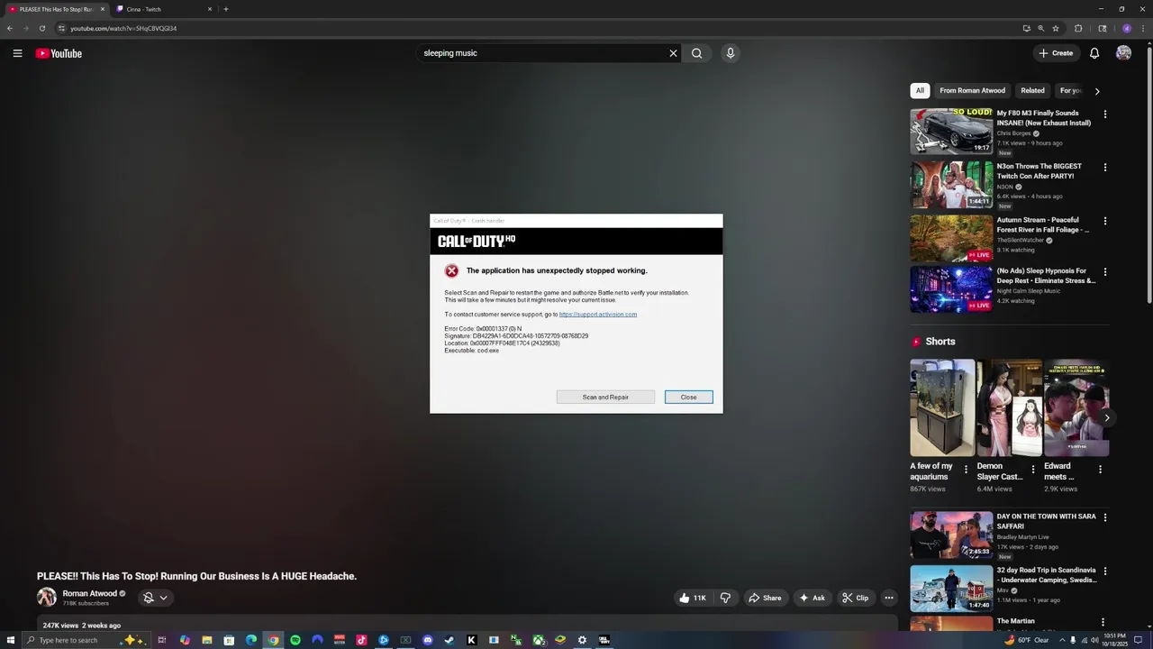Select the Related chip

(1032, 91)
